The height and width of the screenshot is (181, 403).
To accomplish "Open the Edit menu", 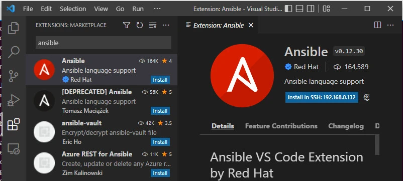I will coord(46,9).
